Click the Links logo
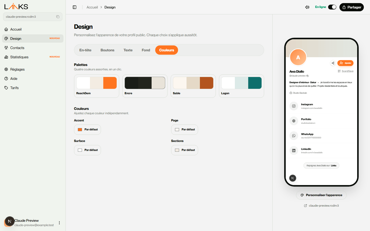The width and height of the screenshot is (370, 231). click(16, 6)
